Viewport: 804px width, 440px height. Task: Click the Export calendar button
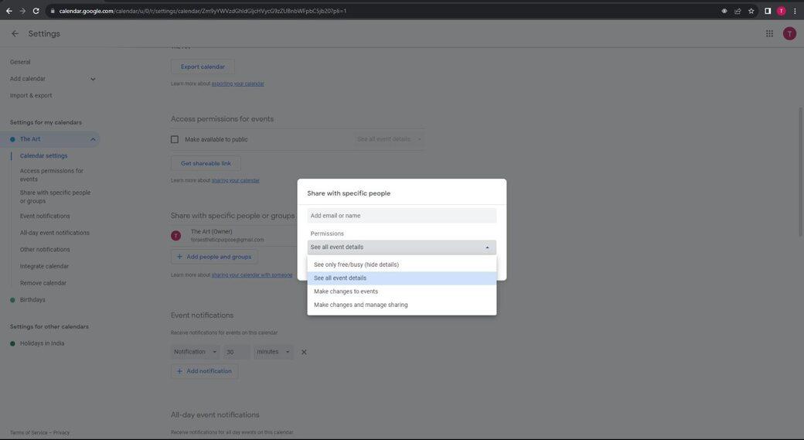point(203,67)
